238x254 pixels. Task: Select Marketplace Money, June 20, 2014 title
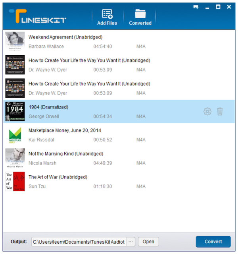pos(65,130)
